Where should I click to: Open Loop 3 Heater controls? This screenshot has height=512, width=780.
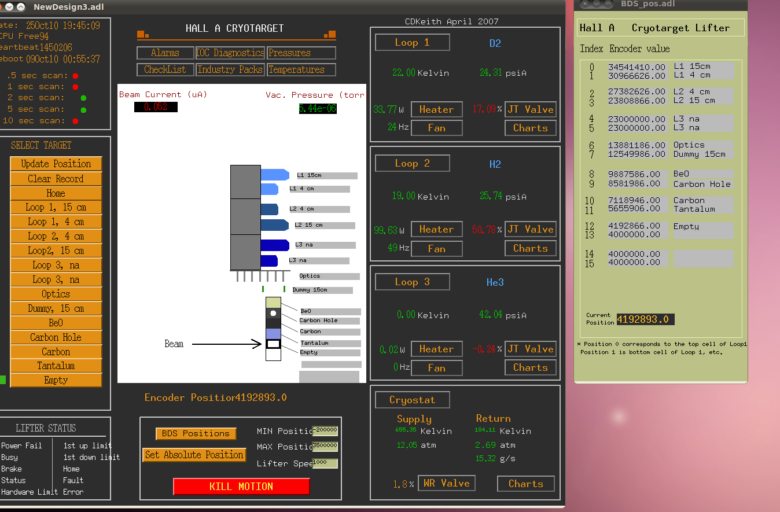[x=437, y=349]
